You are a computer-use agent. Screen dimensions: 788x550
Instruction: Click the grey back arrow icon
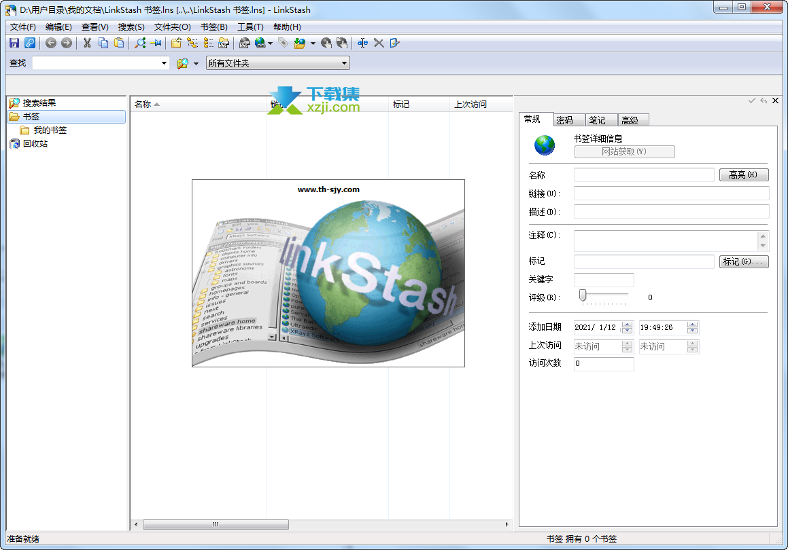(51, 43)
